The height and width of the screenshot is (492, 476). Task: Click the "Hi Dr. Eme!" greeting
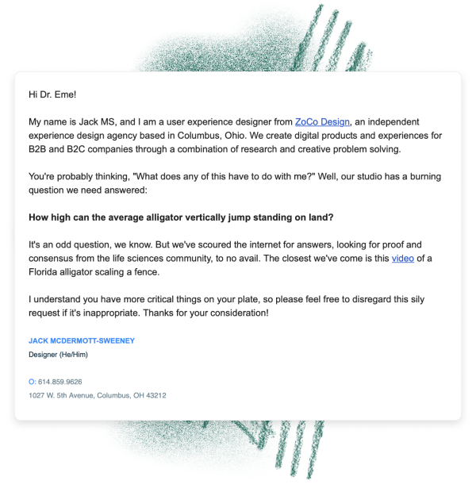point(52,94)
